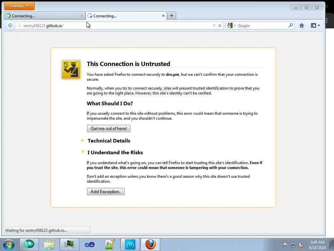Viewport: 334px width, 251px height.
Task: Click Get me out of here!
Action: tap(109, 128)
